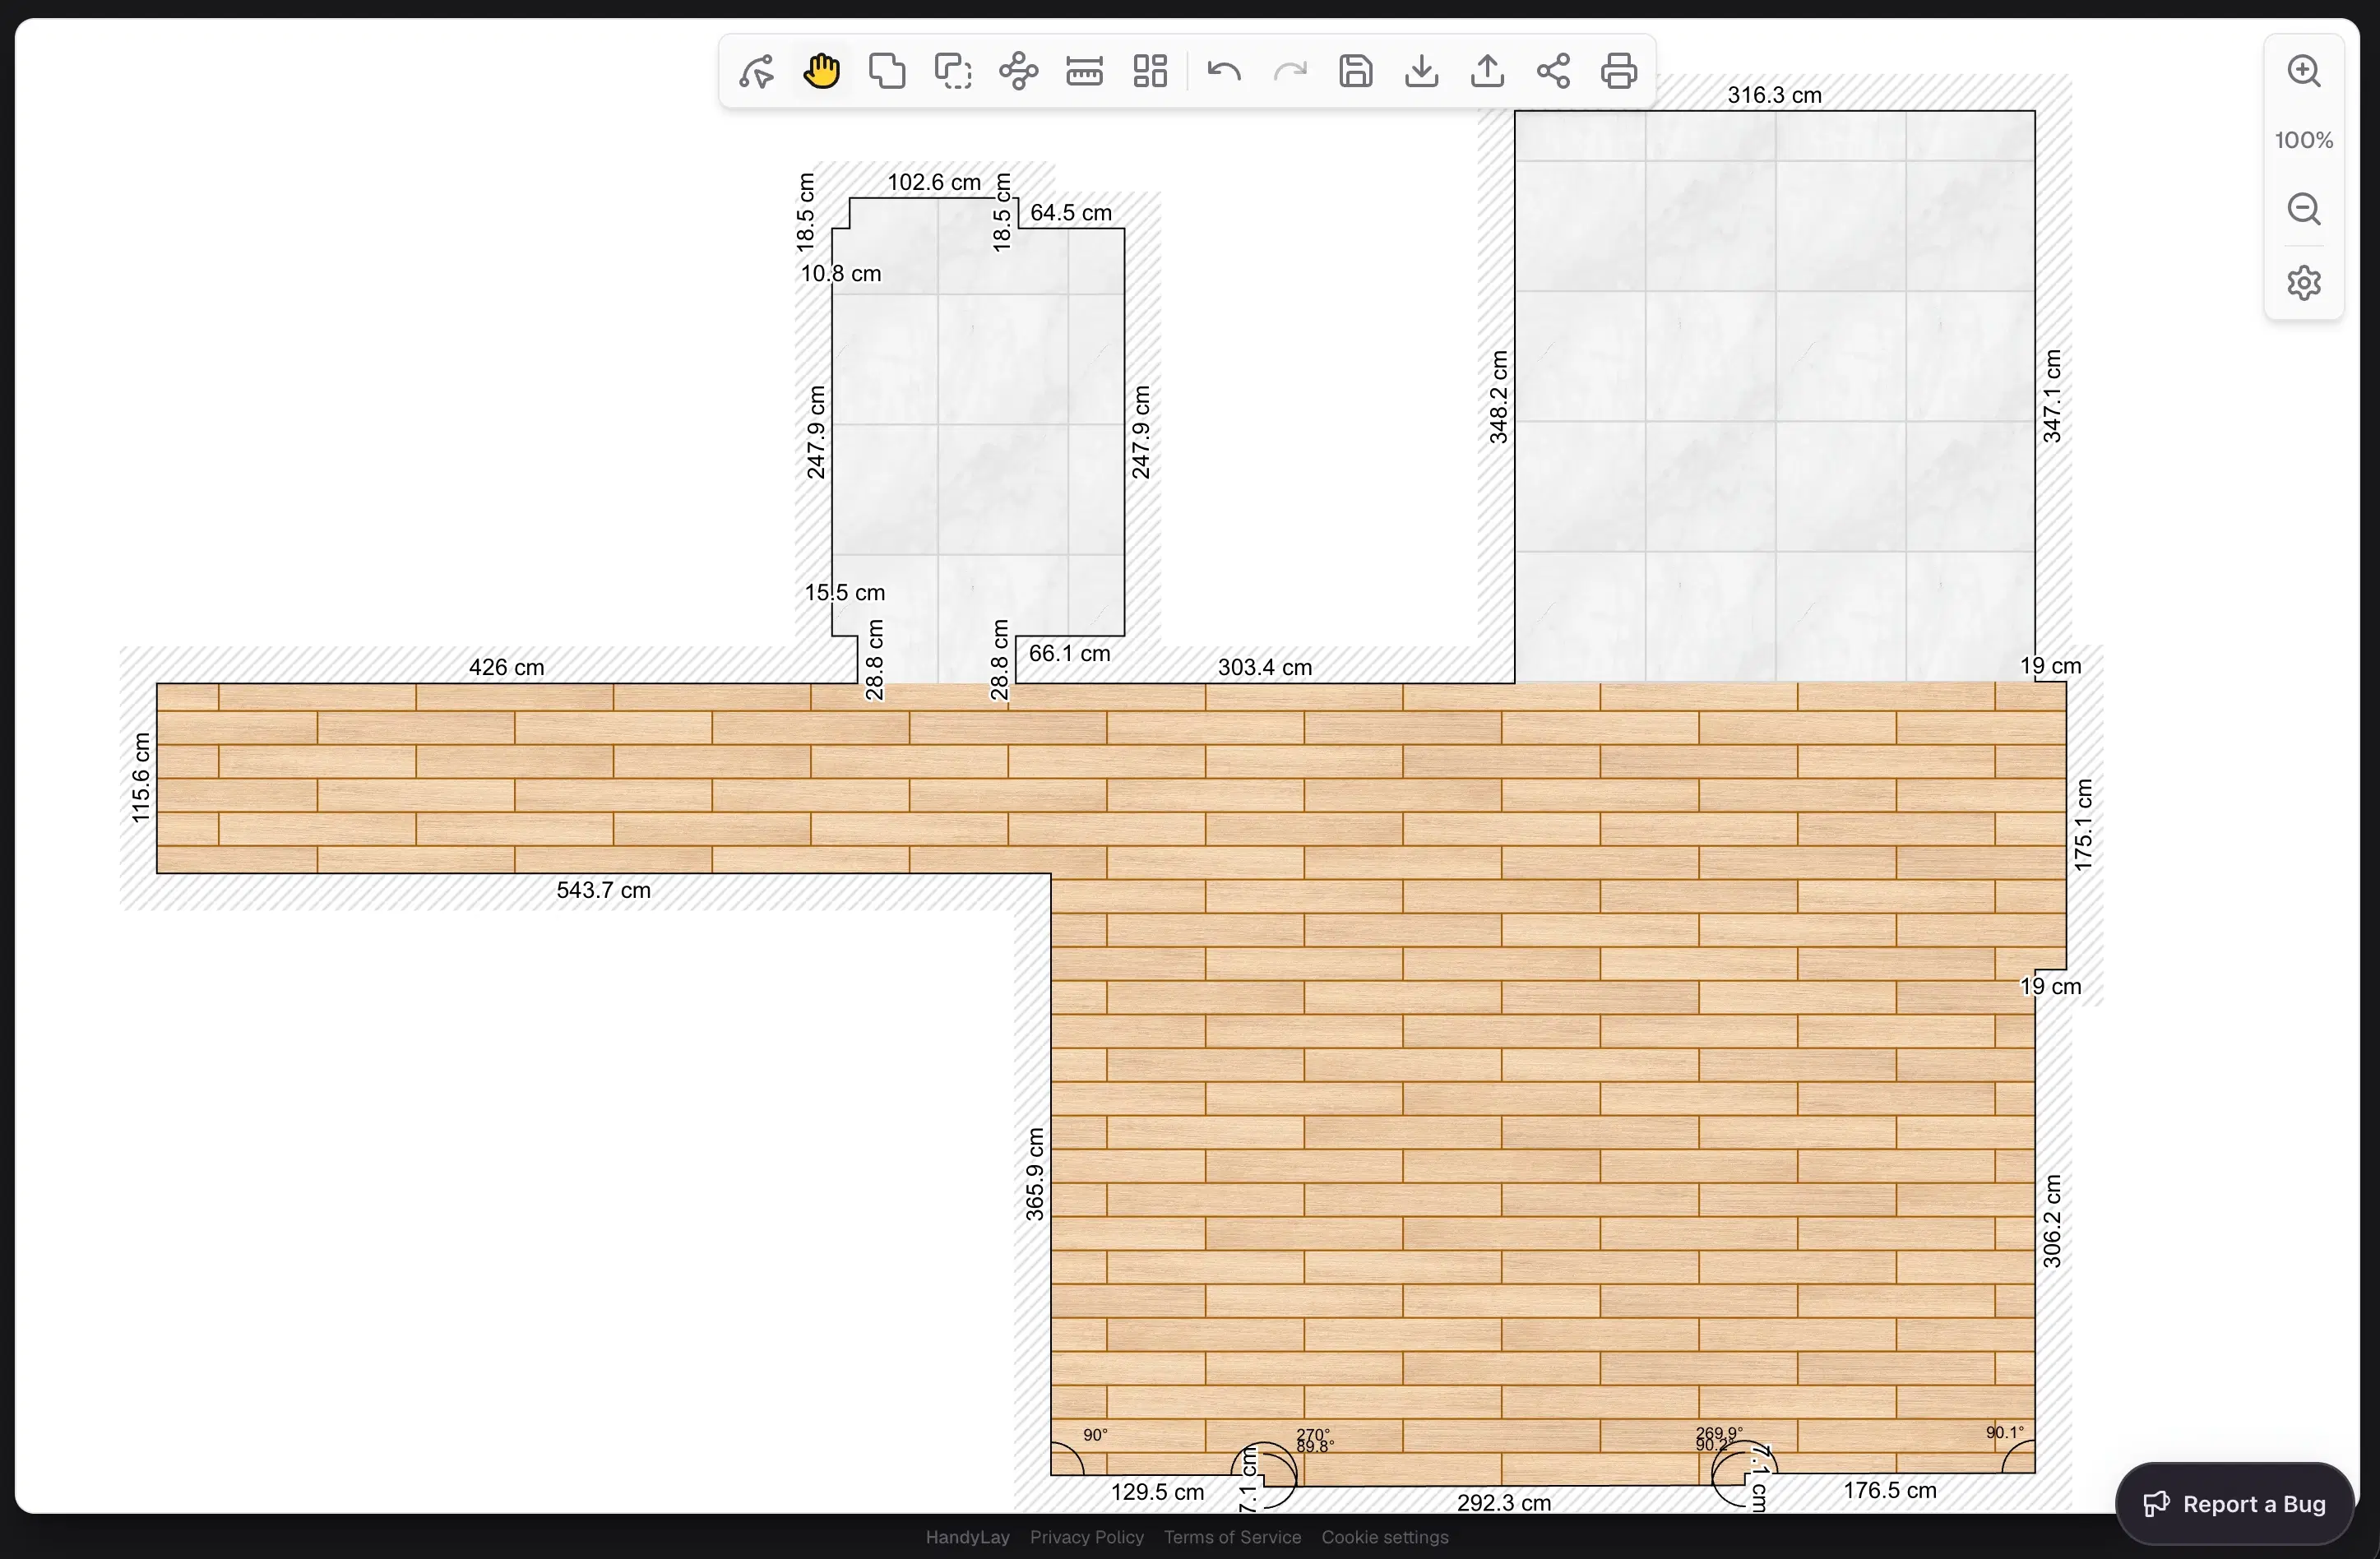Viewport: 2380px width, 1559px height.
Task: Click the 175.1 cm wall label
Action: (2083, 825)
